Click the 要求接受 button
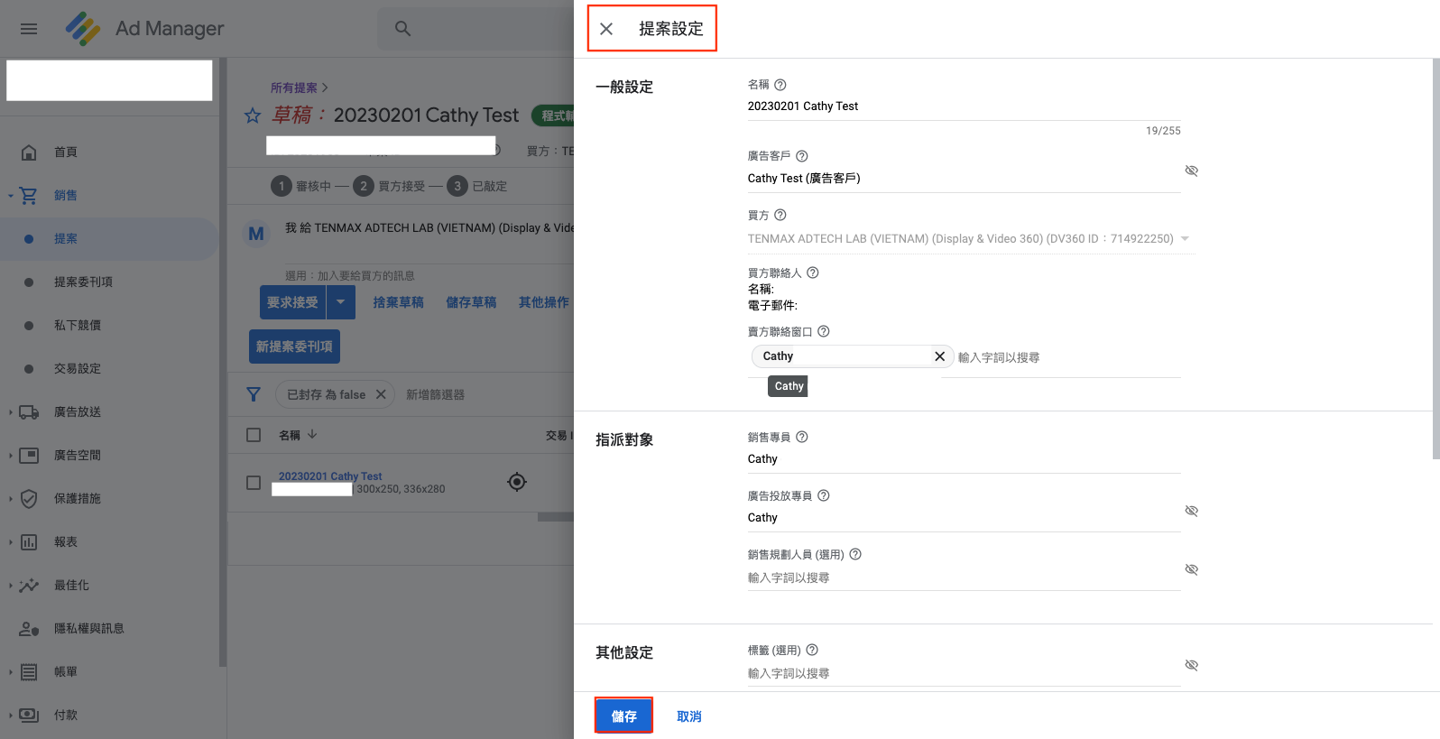The image size is (1440, 739). [x=292, y=302]
